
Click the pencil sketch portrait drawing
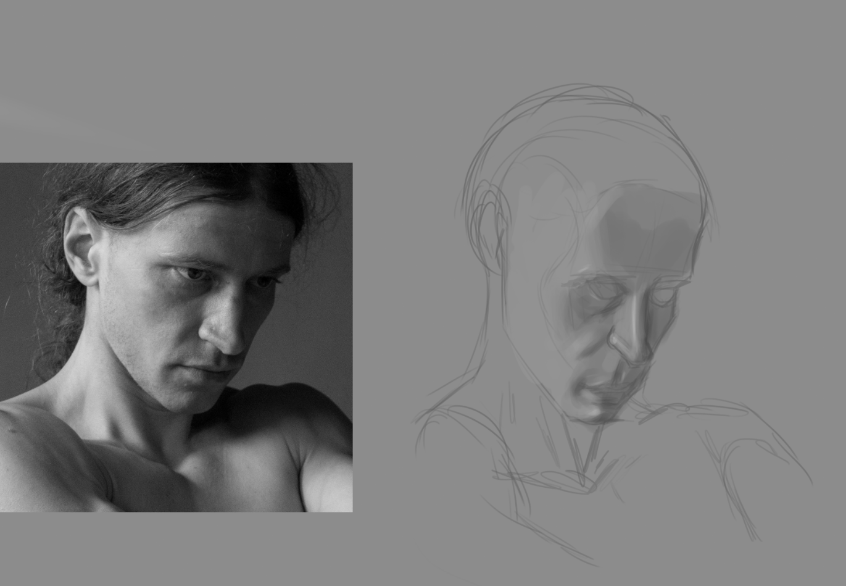point(613,324)
